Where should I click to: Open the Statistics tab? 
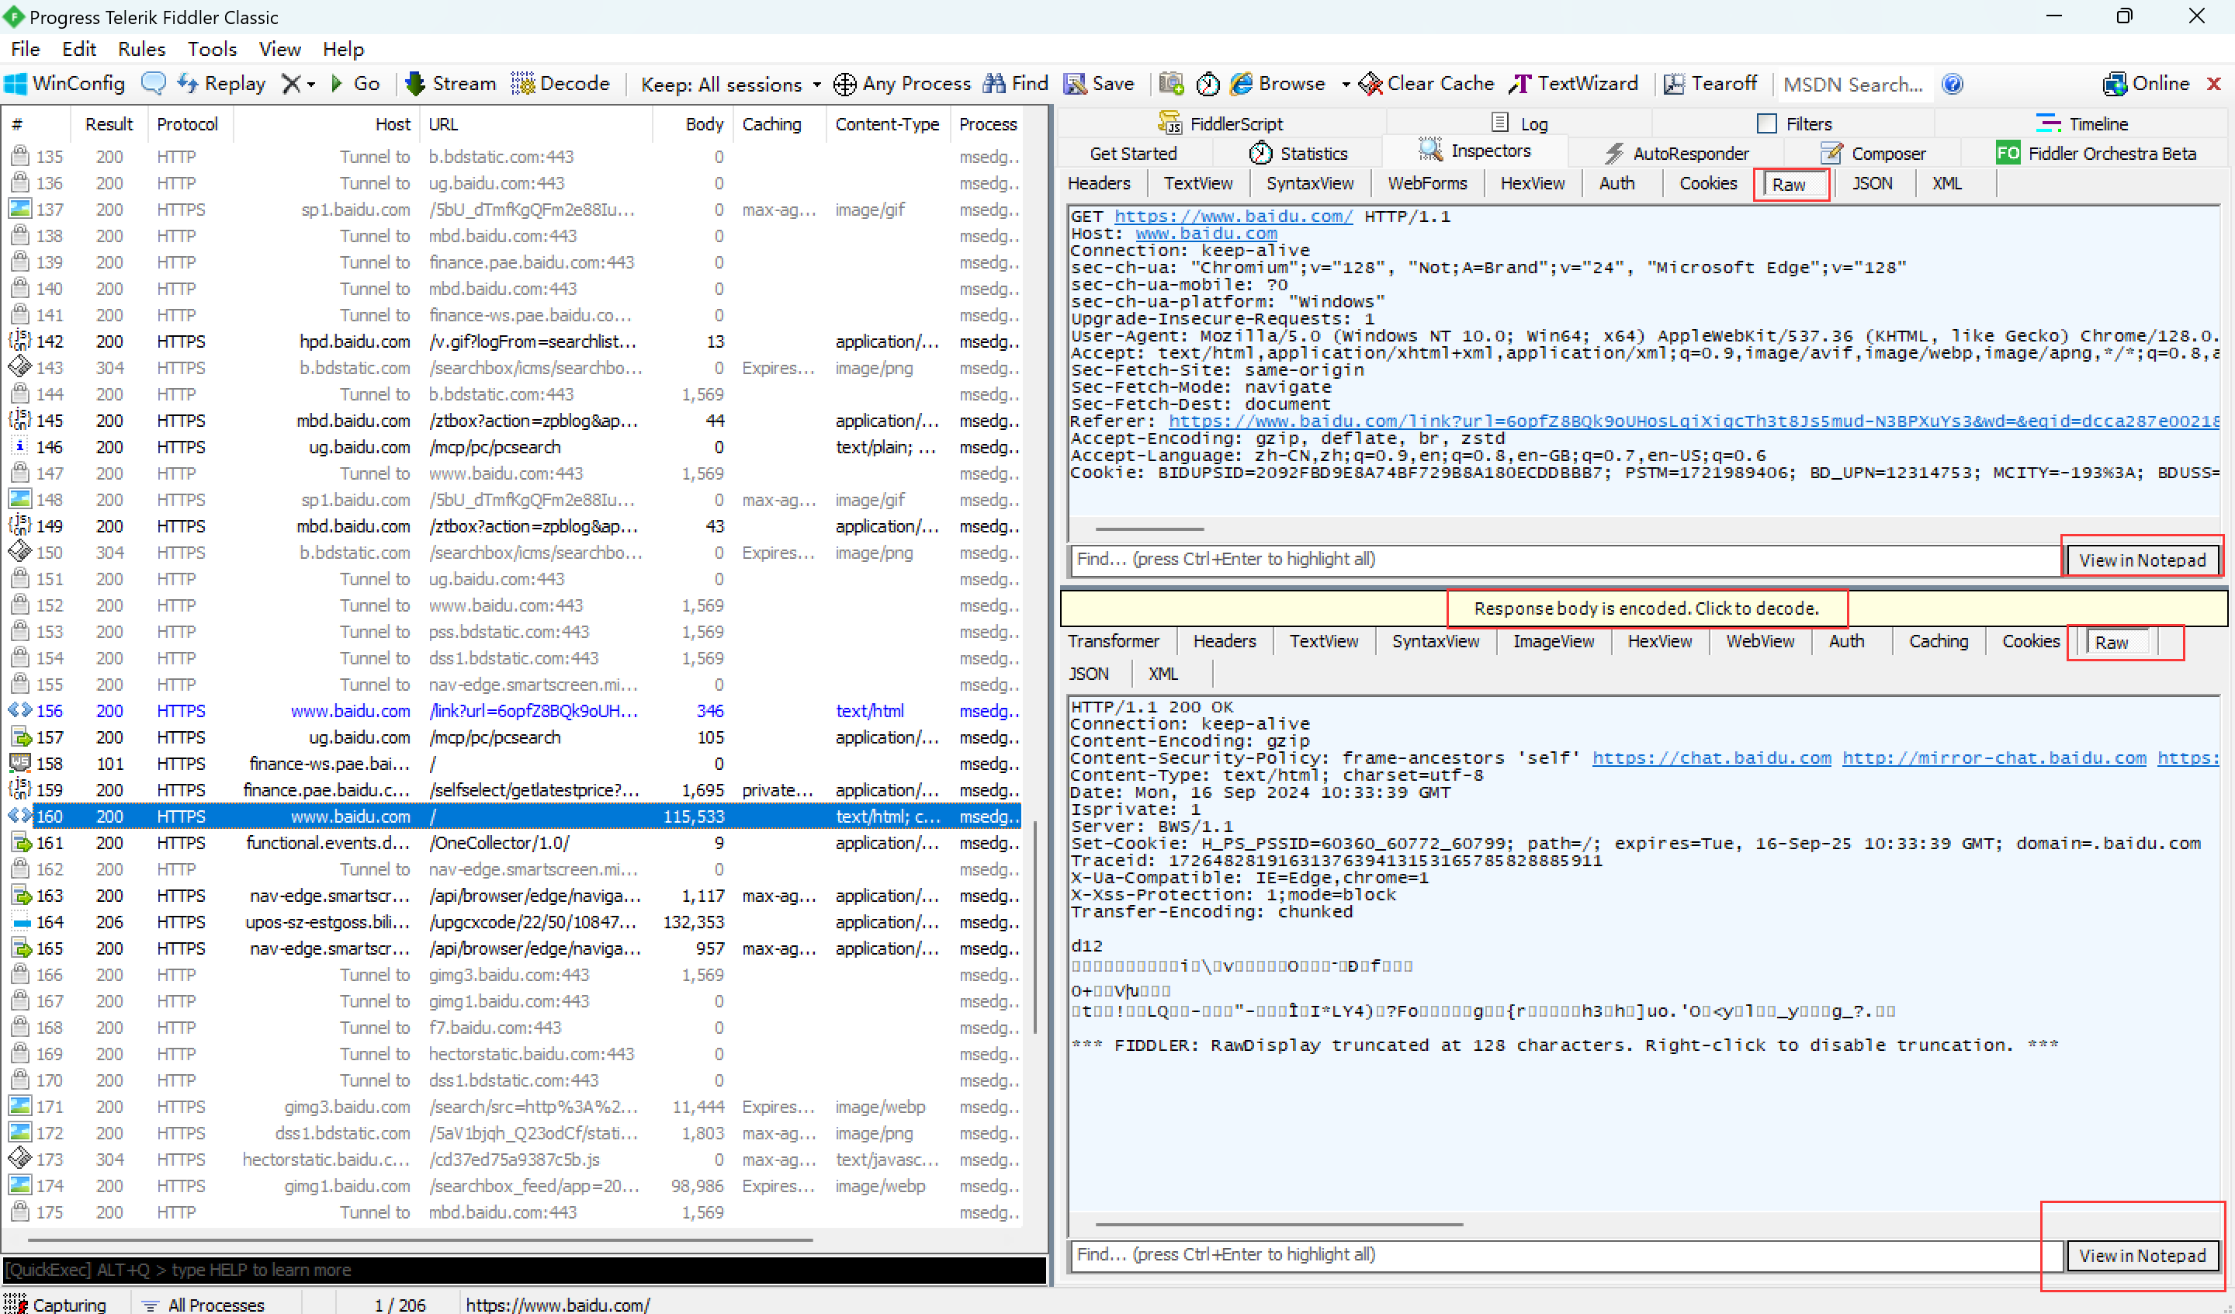1298,154
